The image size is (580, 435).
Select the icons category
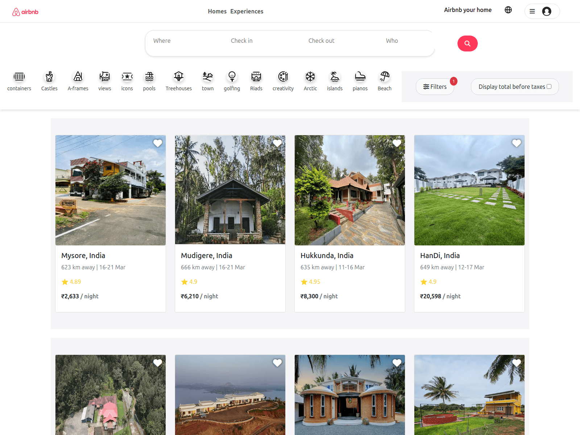coord(127,76)
